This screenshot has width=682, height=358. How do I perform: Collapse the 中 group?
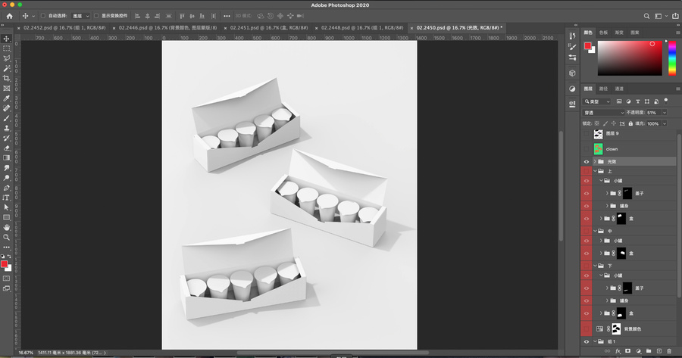click(595, 231)
